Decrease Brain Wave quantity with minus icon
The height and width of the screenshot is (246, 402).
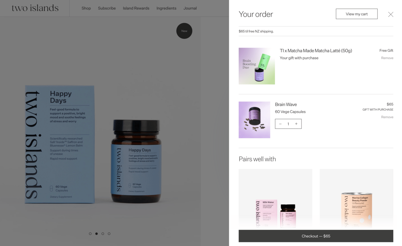[x=280, y=124]
